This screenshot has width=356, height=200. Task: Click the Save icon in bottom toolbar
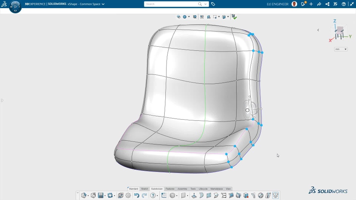click(x=100, y=196)
